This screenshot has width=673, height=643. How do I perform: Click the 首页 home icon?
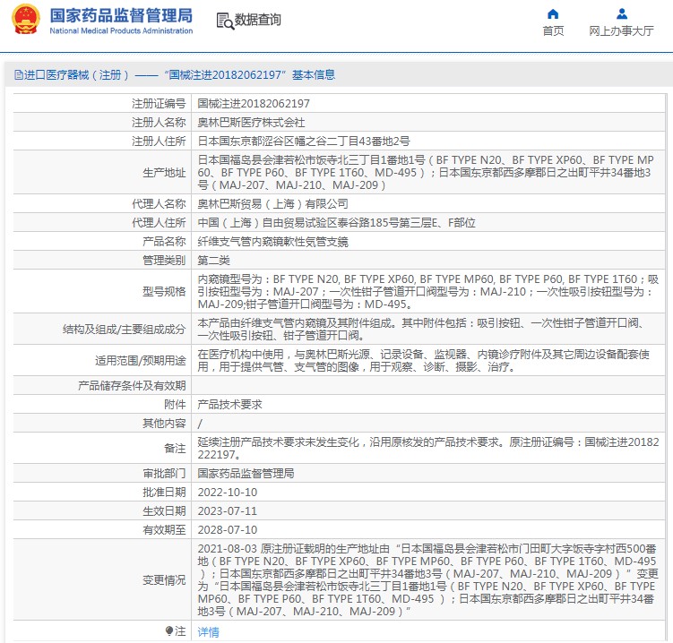[x=553, y=14]
